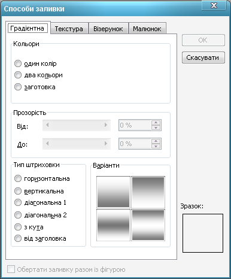Viewport: 231px width, 279px height.
Task: Open the Візерунок tab
Action: coord(108,29)
